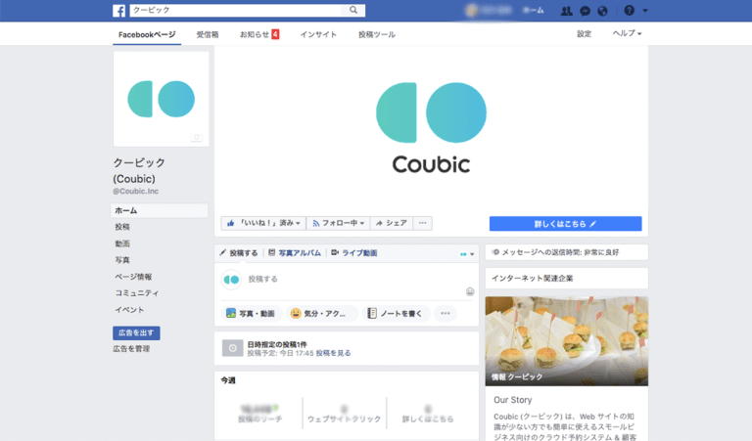Open the Messenger icon in top bar
This screenshot has width=752, height=441.
tap(585, 11)
